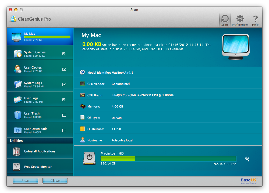Select System Logs sidebar entry
269x193 pixels.
pos(40,84)
